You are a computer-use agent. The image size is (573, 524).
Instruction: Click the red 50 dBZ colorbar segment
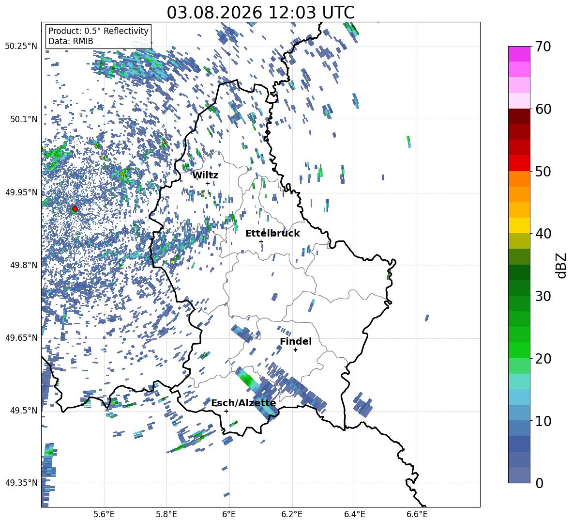click(x=519, y=163)
